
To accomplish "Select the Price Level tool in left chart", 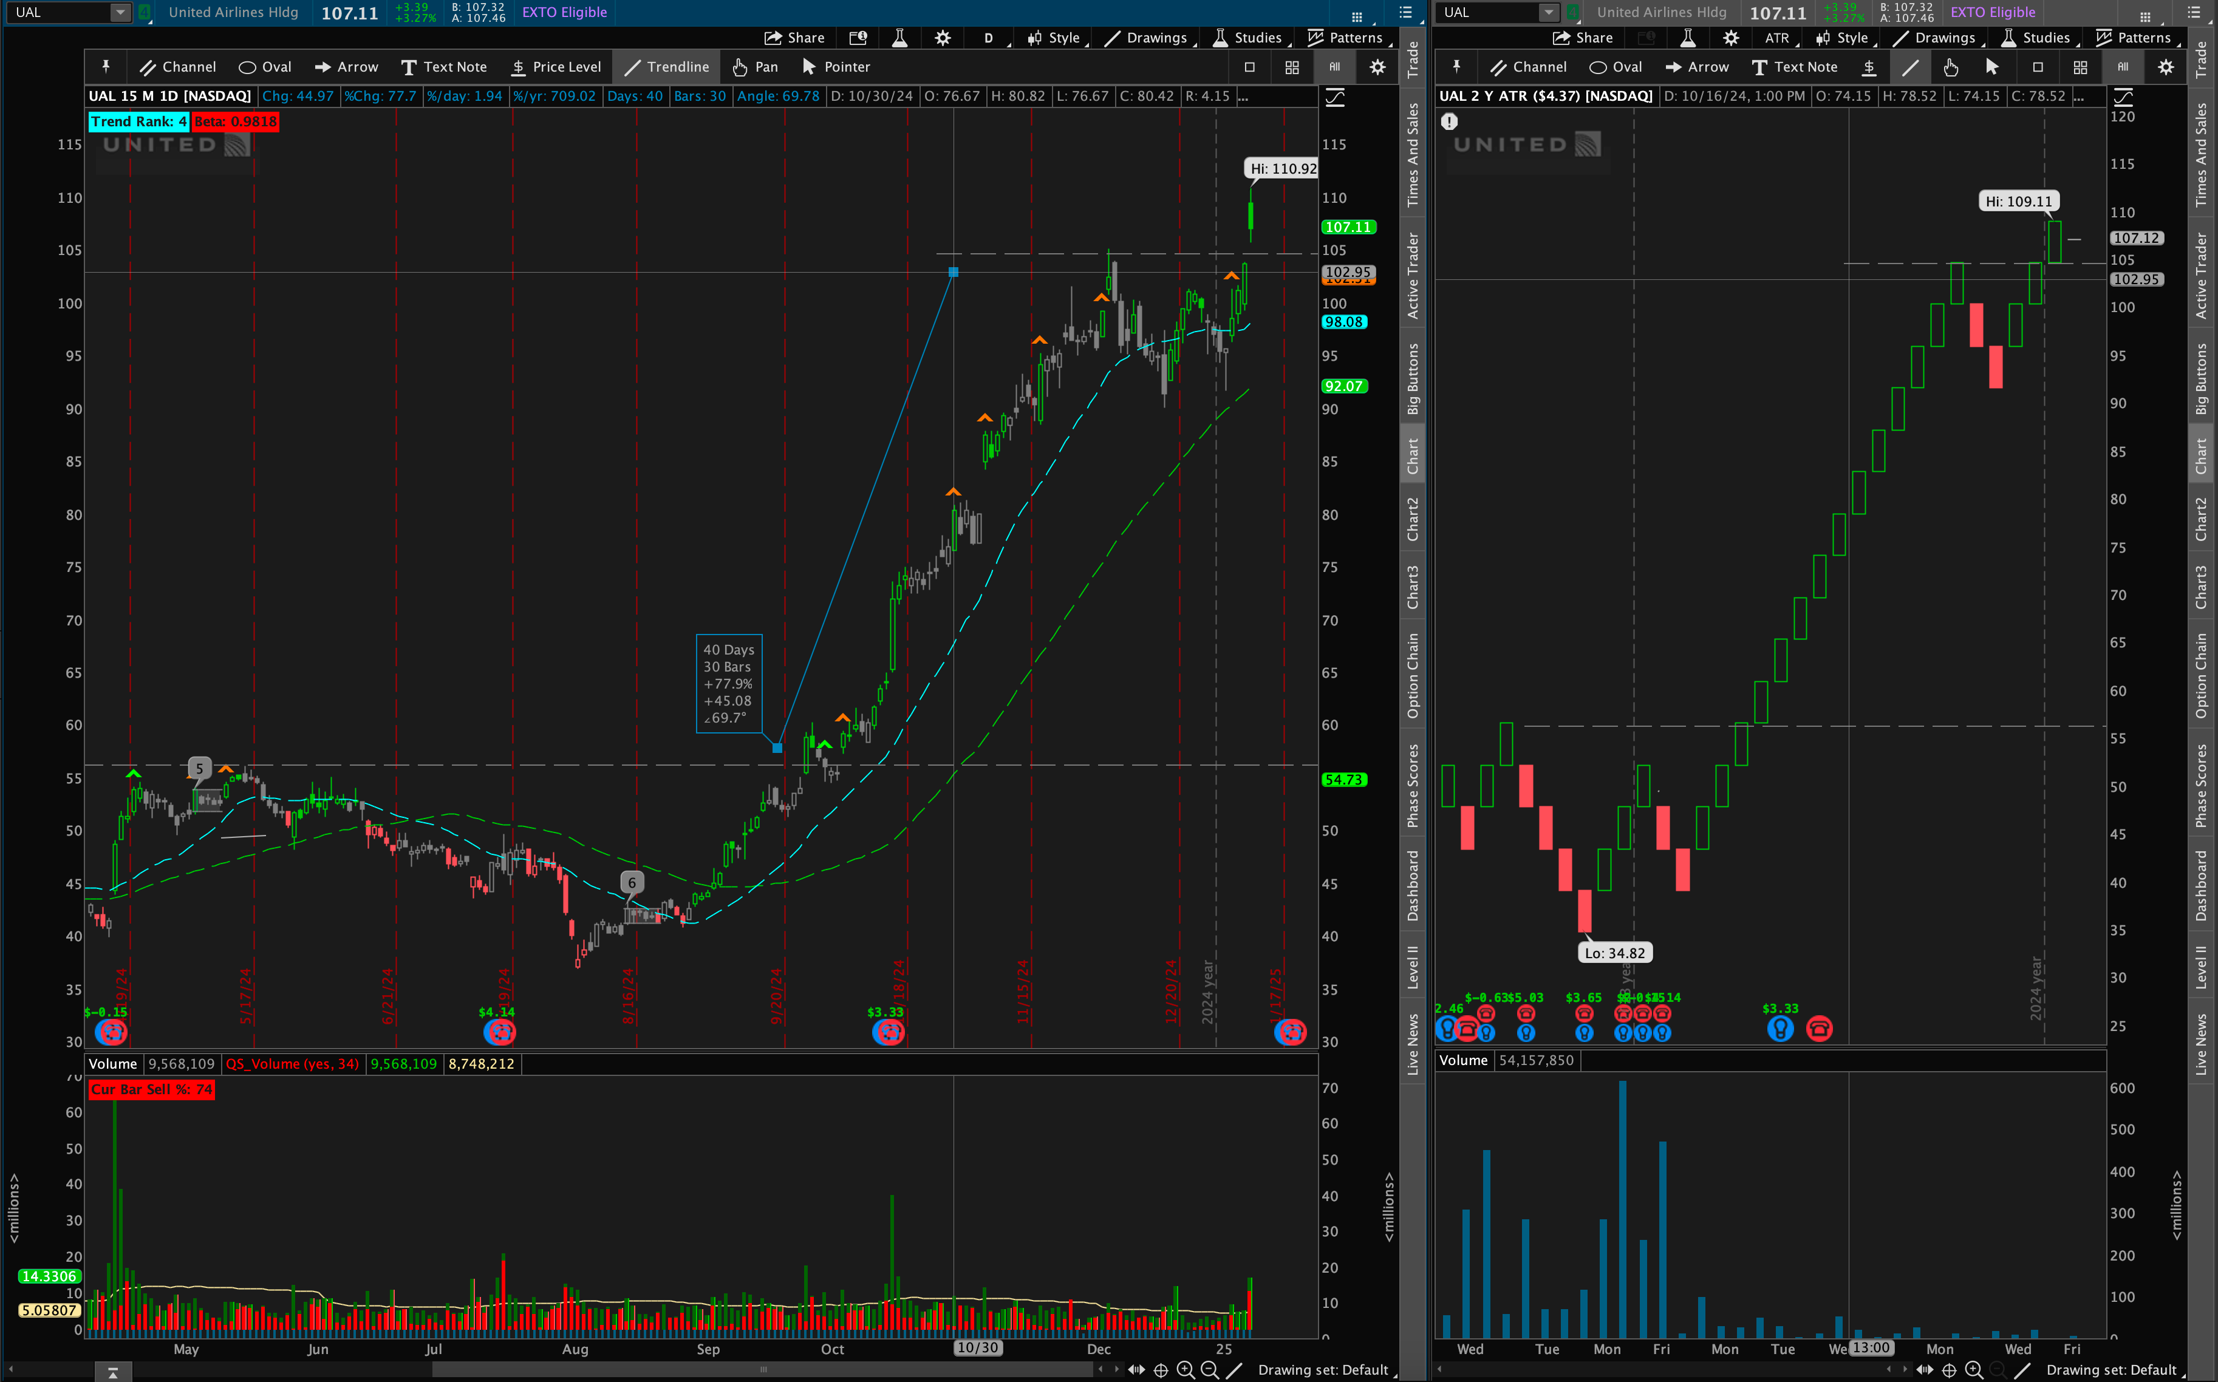I will pos(555,67).
